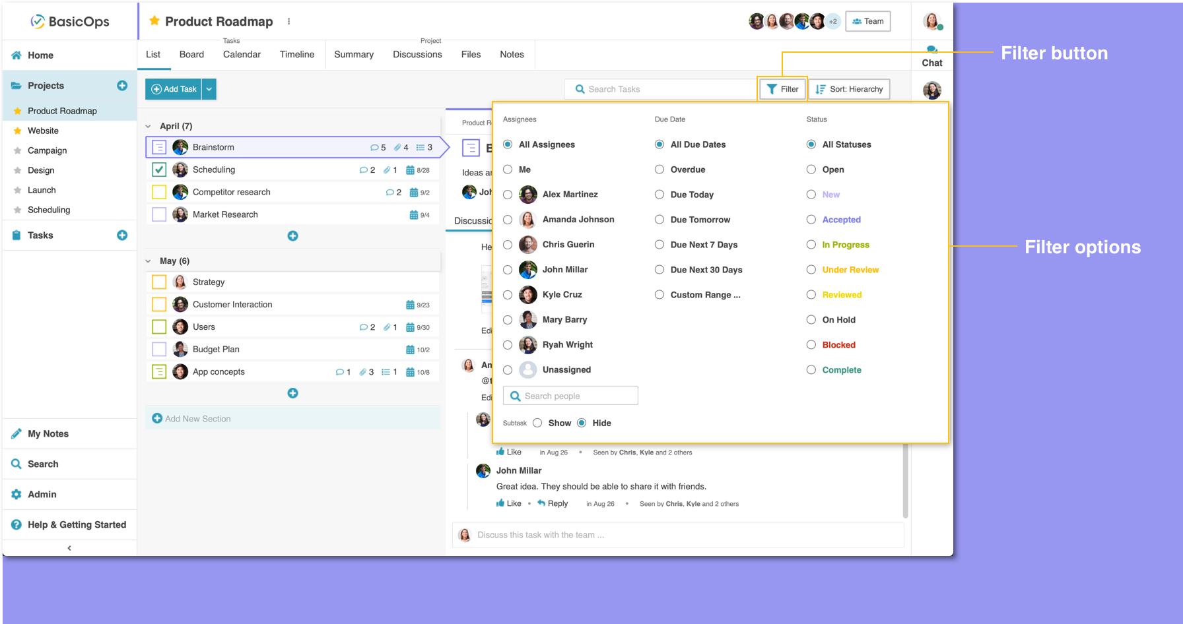Collapse the sidebar with the left arrow
Viewport: 1183px width, 624px height.
coord(69,548)
